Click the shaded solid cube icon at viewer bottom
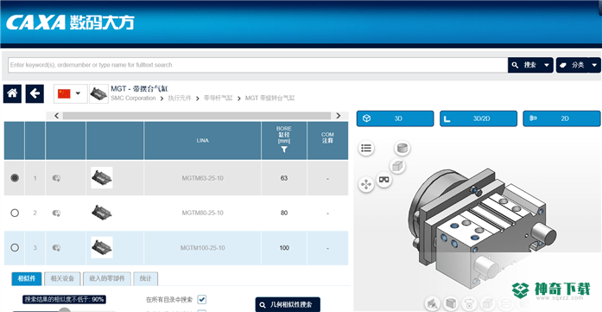 click(451, 303)
